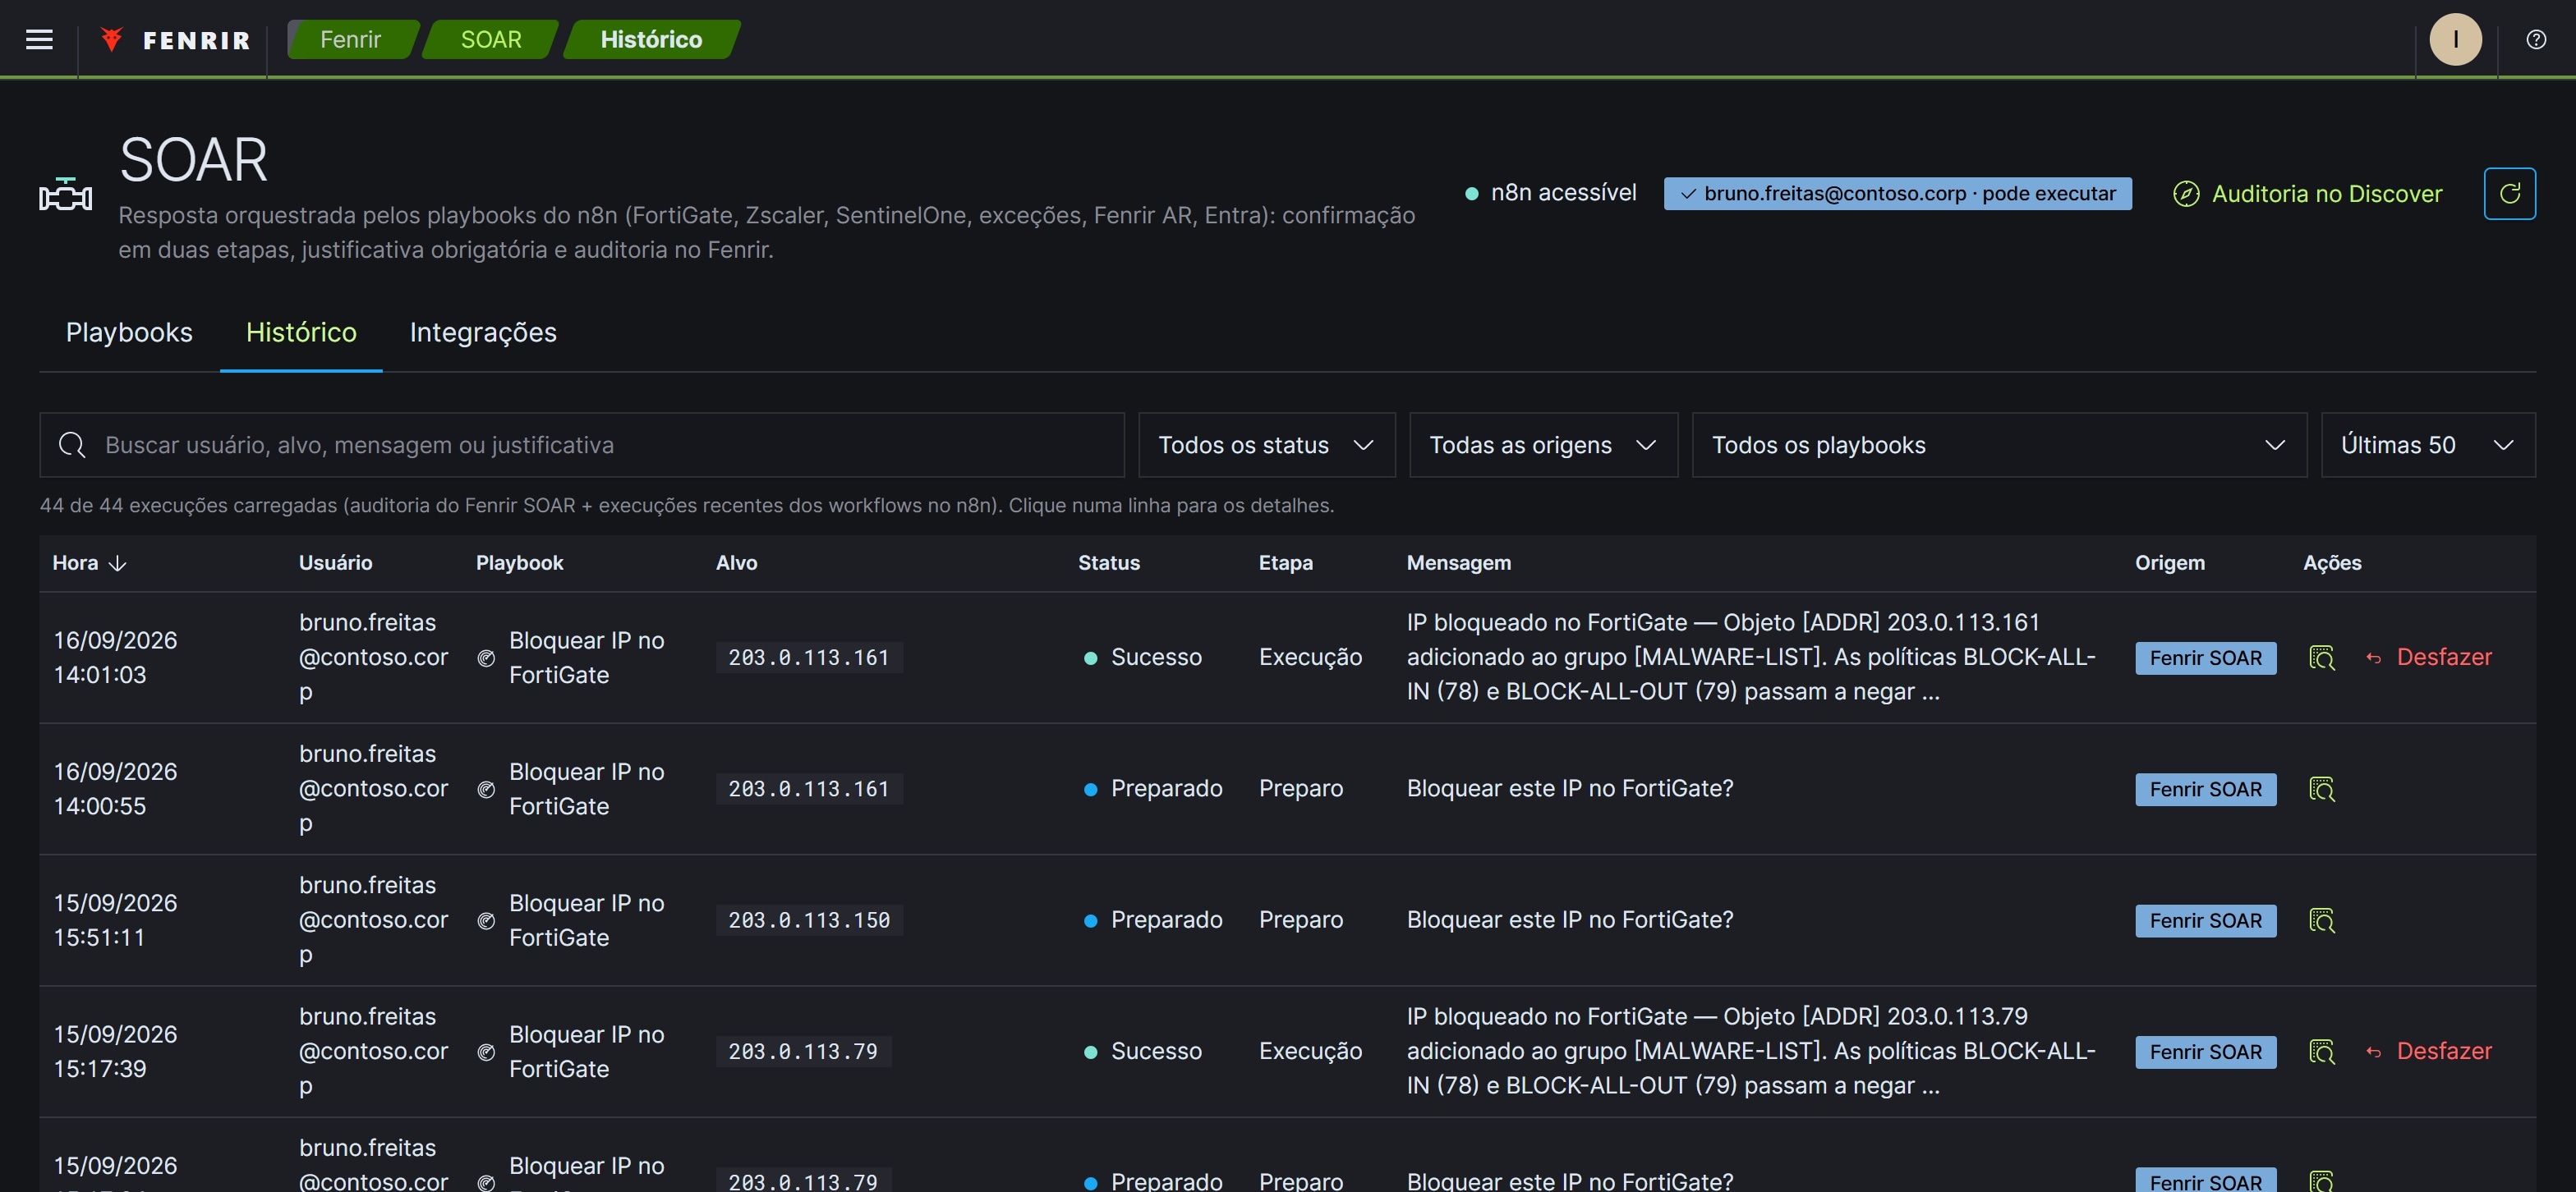
Task: Click the Alvo column header
Action: [x=736, y=563]
